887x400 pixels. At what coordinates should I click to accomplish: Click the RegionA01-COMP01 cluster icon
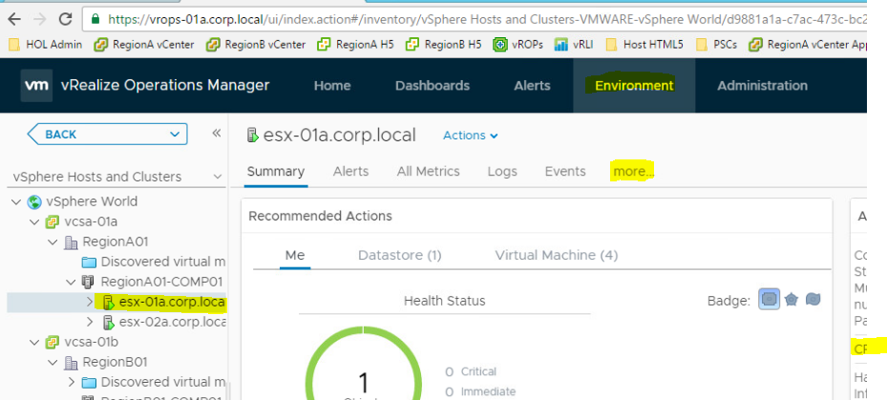click(88, 282)
